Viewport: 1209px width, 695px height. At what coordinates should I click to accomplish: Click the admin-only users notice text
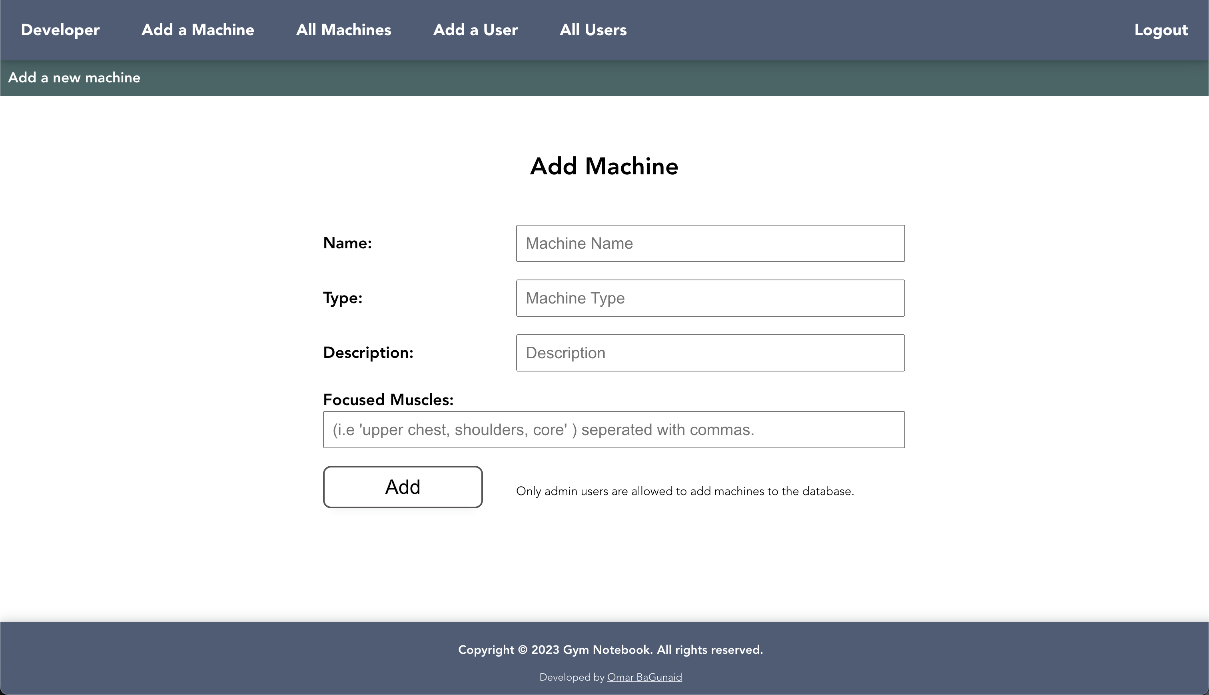click(x=684, y=491)
